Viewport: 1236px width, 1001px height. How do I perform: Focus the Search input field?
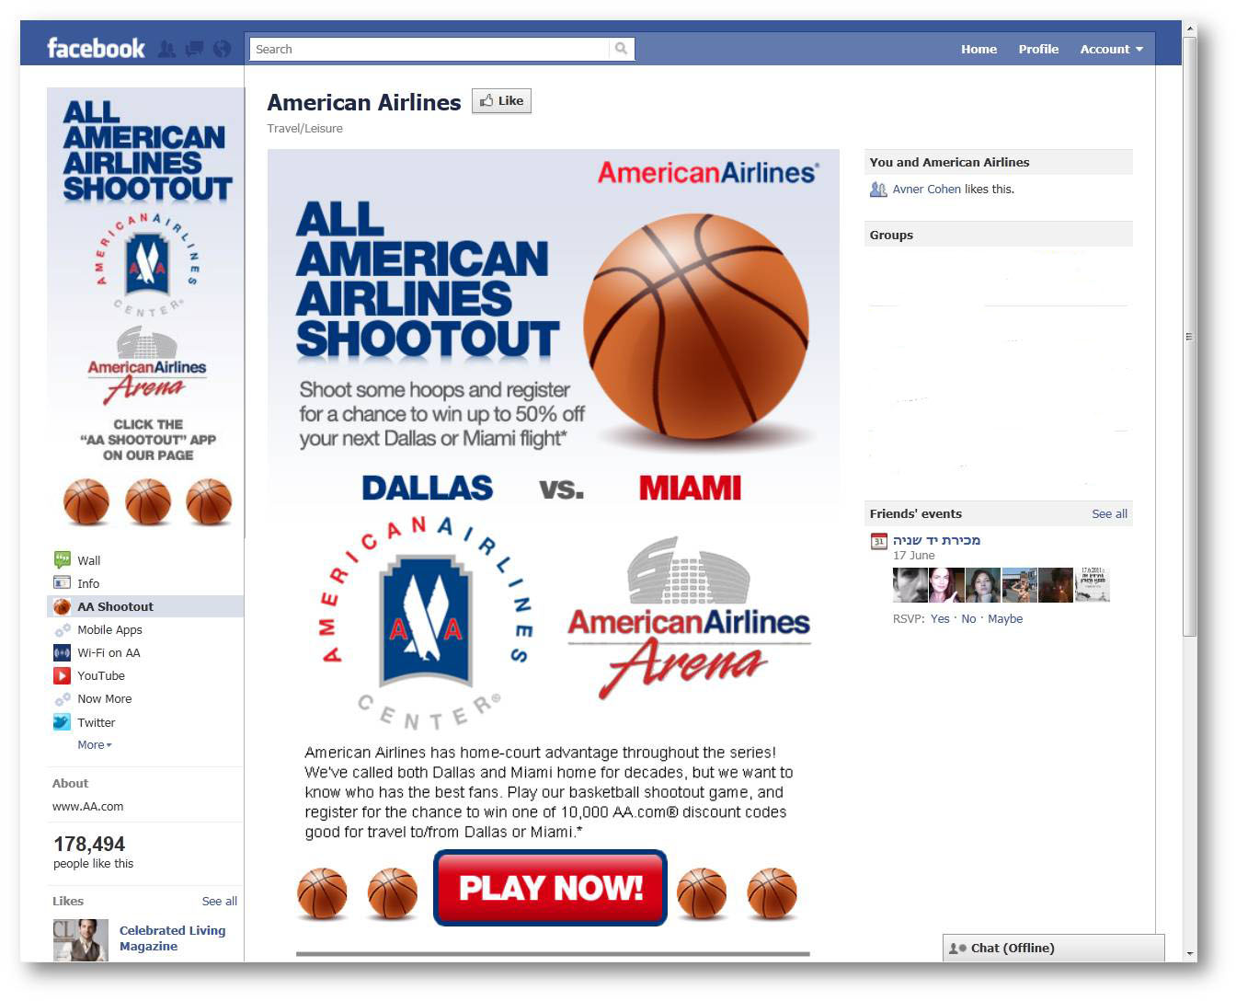429,49
